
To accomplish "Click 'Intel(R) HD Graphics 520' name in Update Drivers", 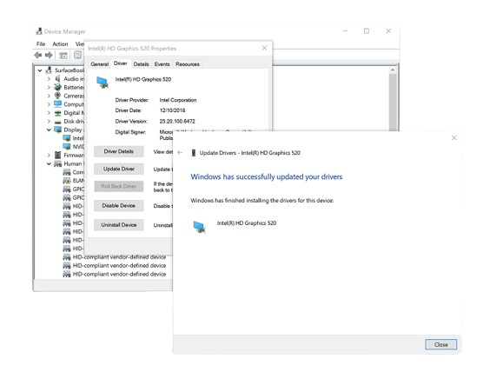I will 247,223.
